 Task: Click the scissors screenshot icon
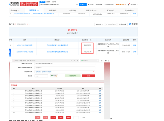tap(109, 61)
